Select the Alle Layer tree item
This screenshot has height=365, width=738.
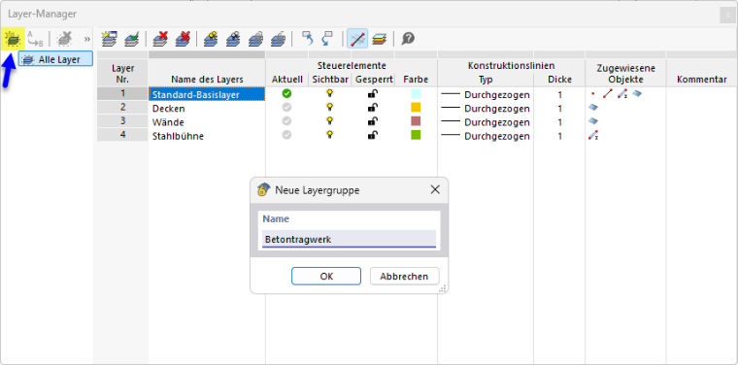click(x=55, y=59)
